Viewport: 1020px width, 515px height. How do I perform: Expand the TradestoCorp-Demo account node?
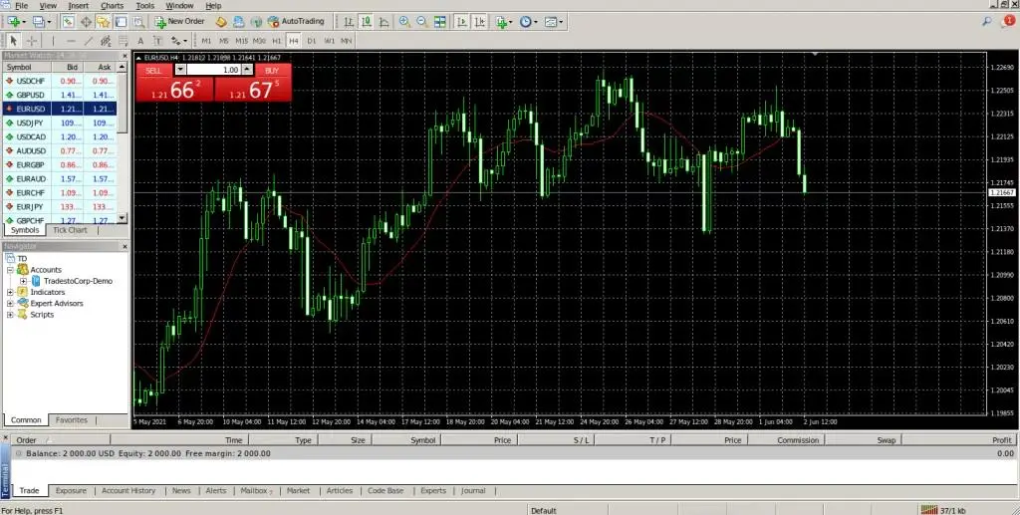[24, 281]
